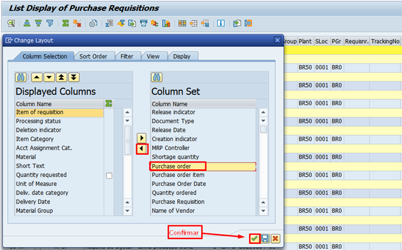Switch to the Sort Order tab
Screen dimensions: 402x250
click(x=93, y=56)
